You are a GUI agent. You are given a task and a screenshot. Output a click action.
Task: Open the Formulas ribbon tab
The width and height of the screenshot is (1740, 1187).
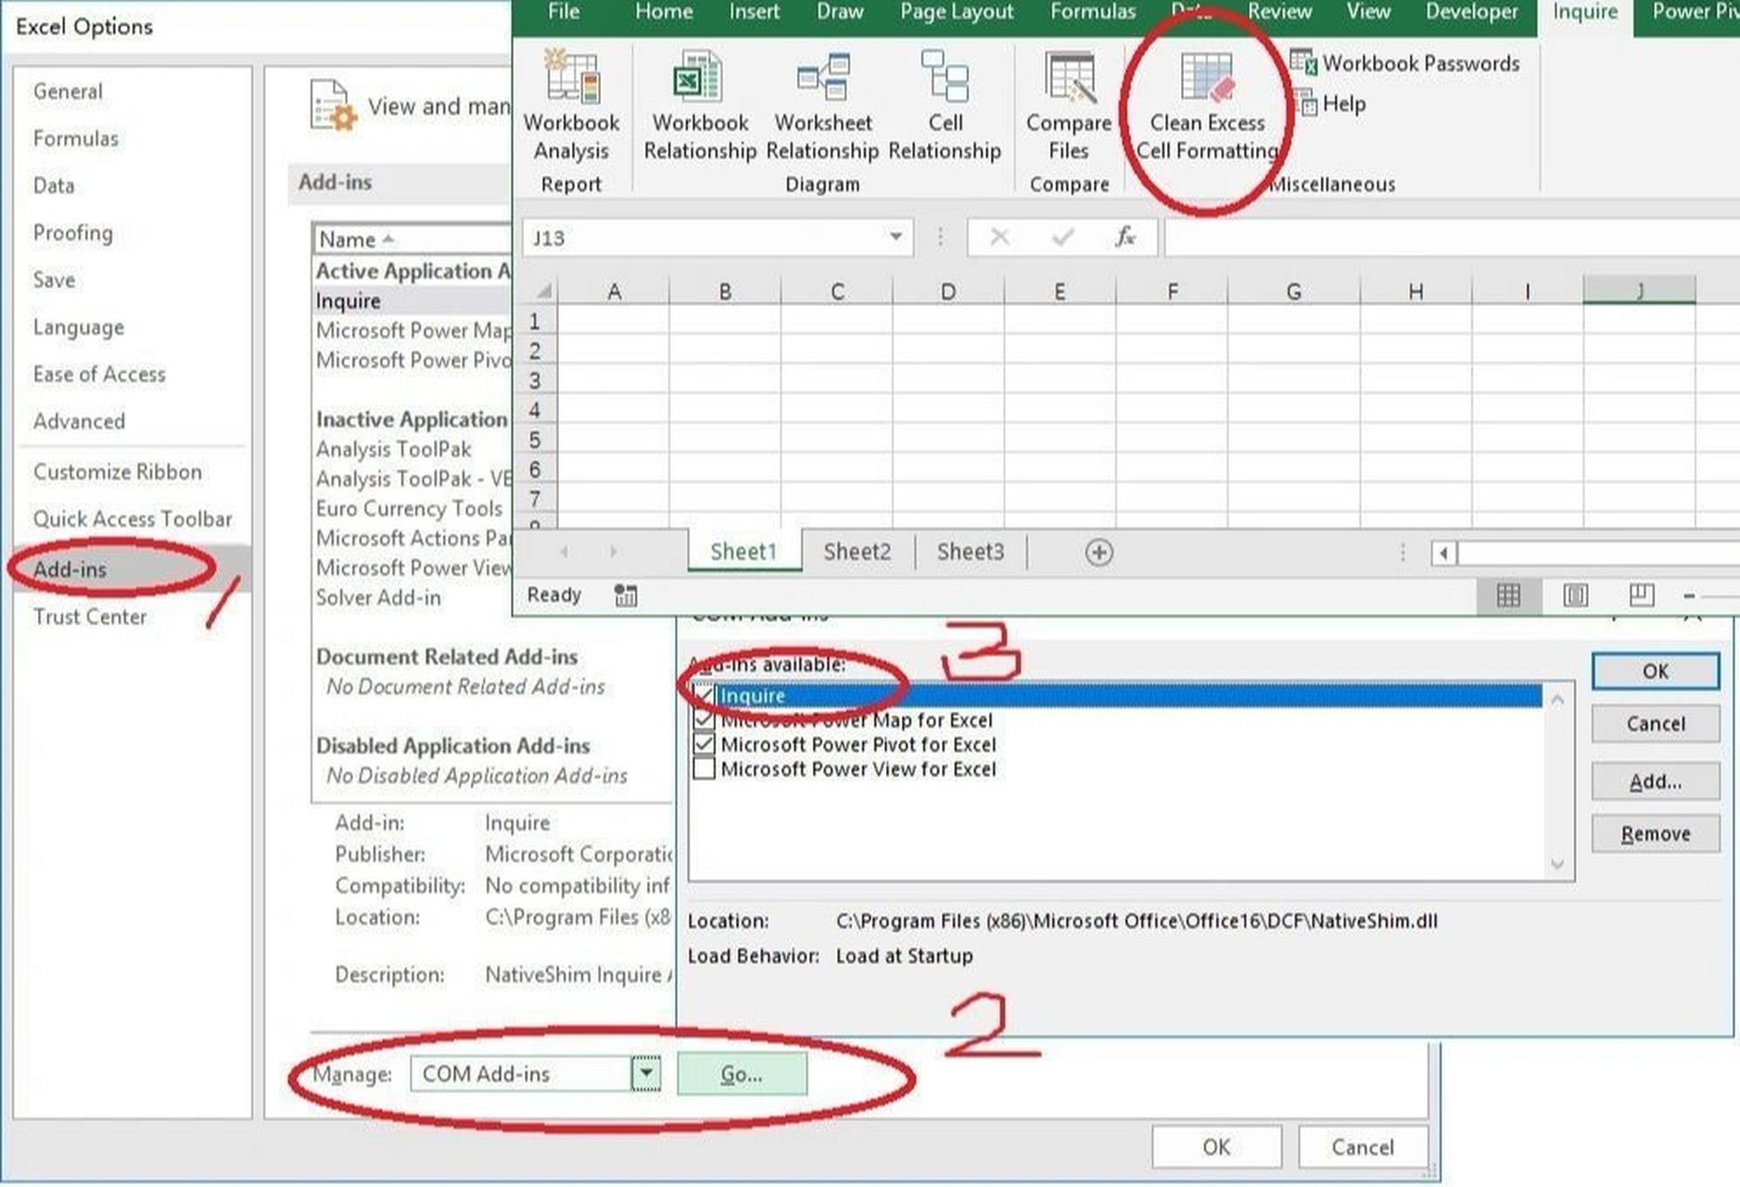(x=1093, y=12)
